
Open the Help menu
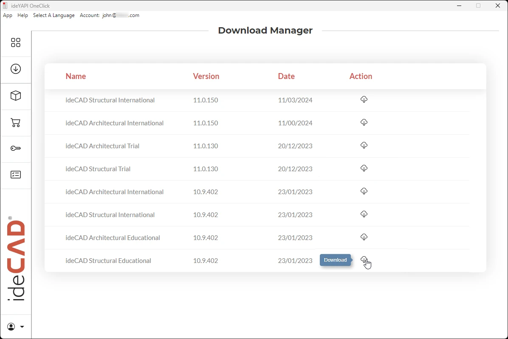23,15
